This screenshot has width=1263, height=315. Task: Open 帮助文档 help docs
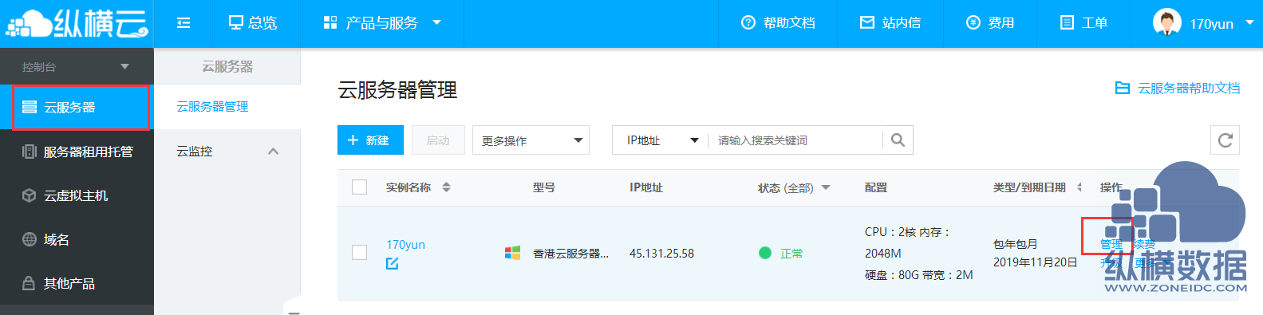778,23
